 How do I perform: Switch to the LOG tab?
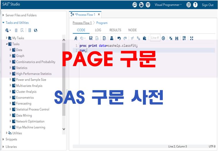(x=98, y=30)
